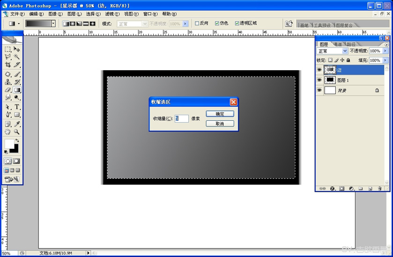Switch to the 通道 tab

[x=338, y=44]
